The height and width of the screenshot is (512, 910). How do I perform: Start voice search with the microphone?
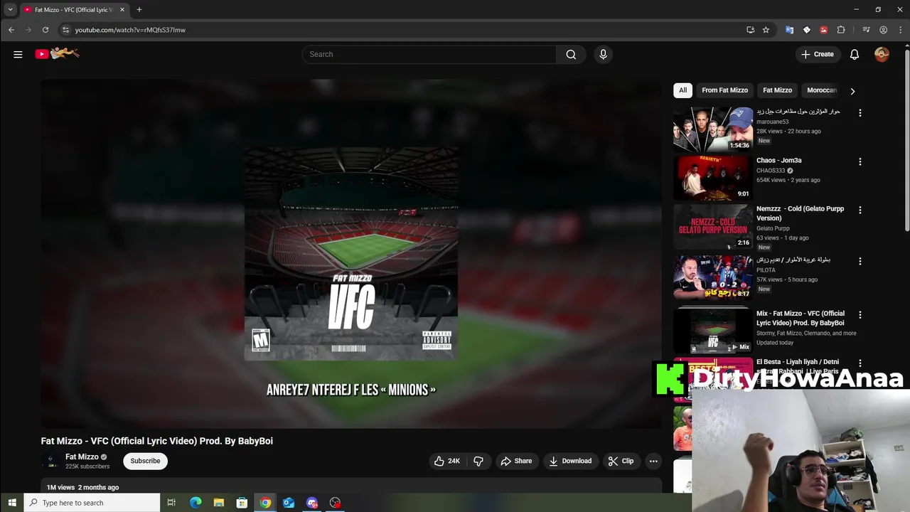click(x=603, y=54)
